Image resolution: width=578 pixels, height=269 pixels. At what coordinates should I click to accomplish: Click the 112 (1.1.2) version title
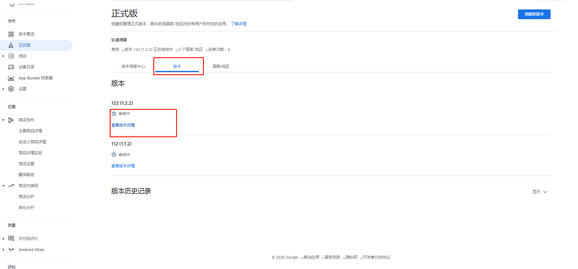pyautogui.click(x=122, y=144)
